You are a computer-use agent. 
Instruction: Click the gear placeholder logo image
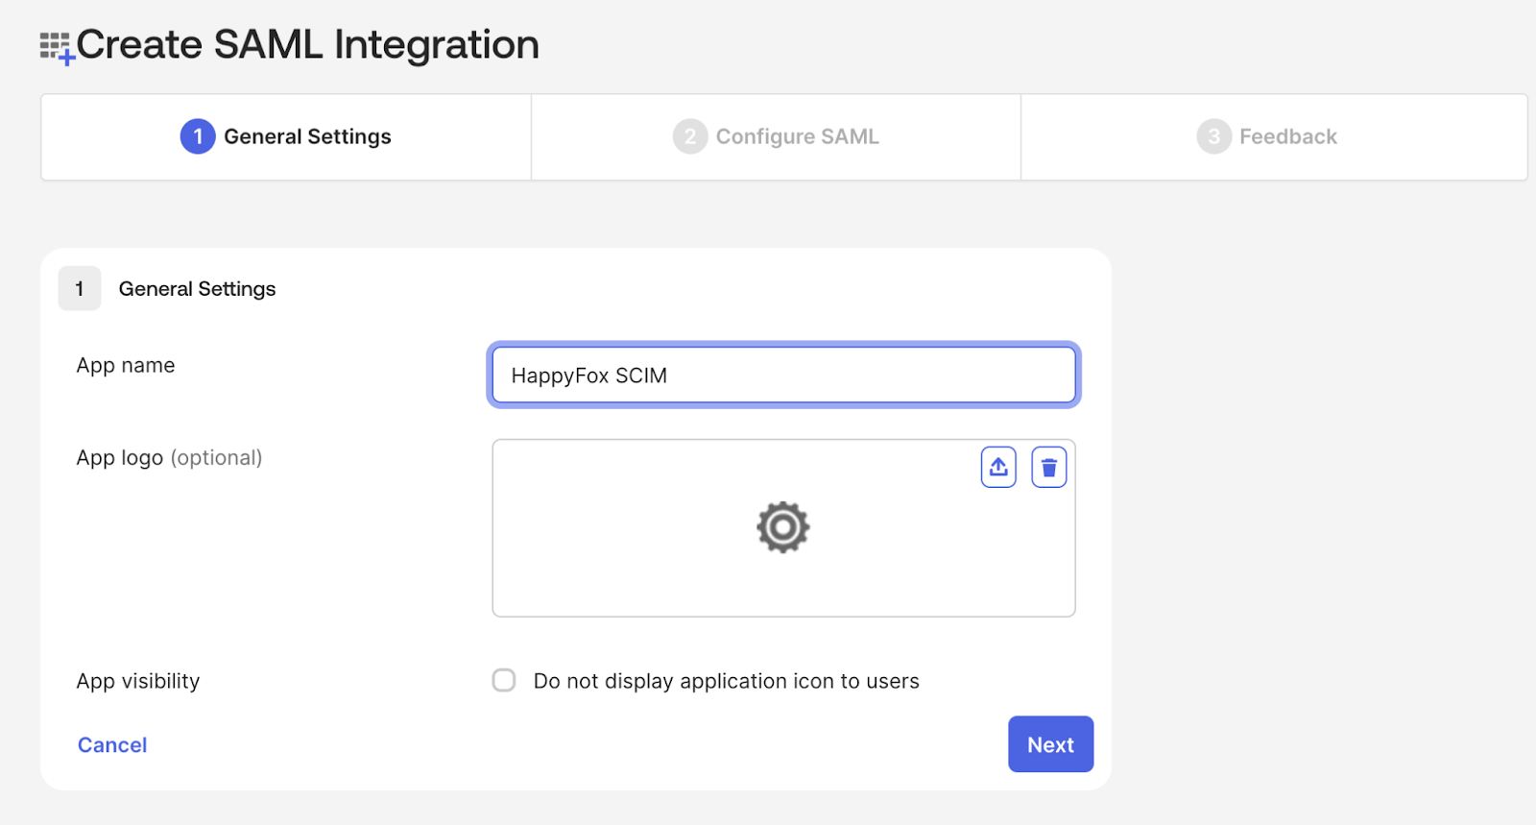(783, 527)
